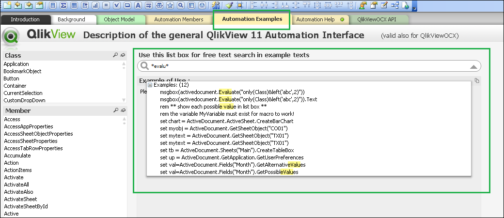
Task: Create a Bookmark Object via star icon
Action: click(x=170, y=5)
